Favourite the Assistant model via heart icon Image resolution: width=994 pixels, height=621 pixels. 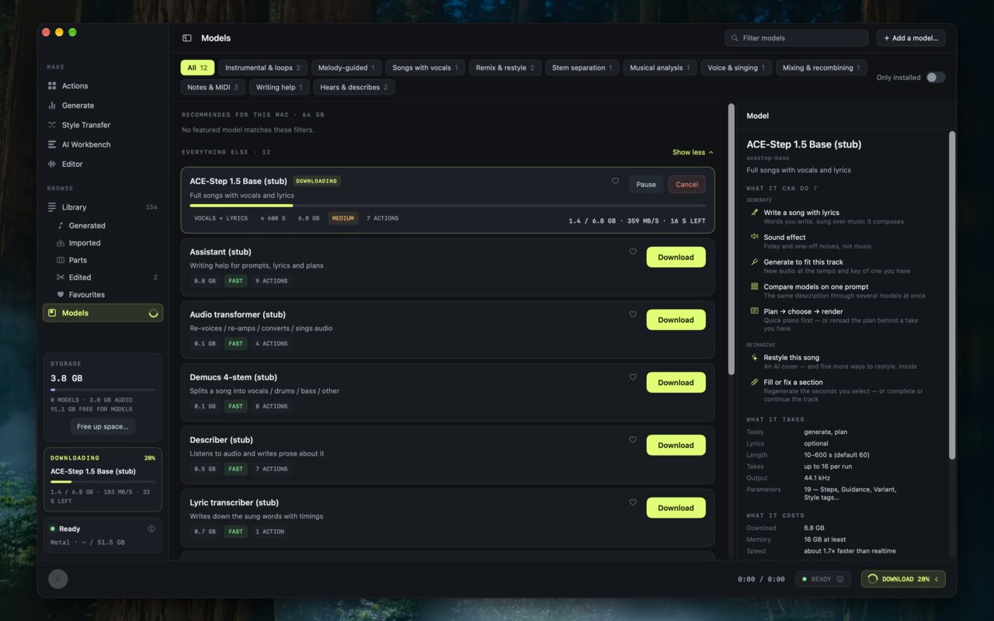[633, 252]
